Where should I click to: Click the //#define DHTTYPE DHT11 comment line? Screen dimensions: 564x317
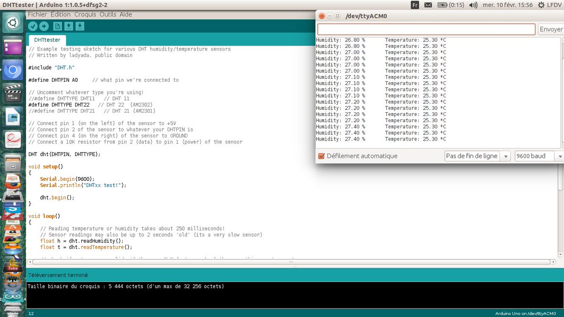79,99
